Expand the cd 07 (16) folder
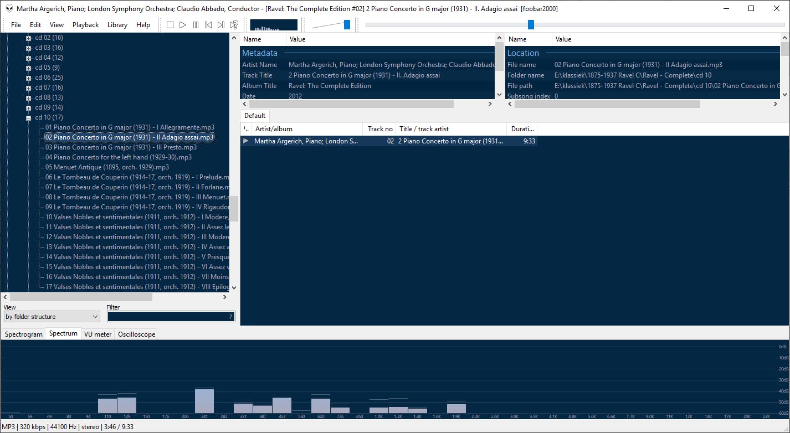790x433 pixels. pos(28,88)
